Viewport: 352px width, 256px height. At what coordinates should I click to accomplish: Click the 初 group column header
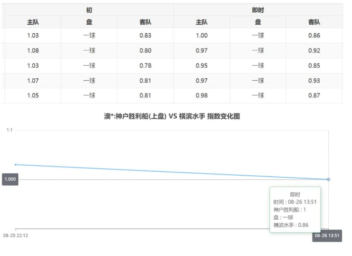tap(89, 10)
